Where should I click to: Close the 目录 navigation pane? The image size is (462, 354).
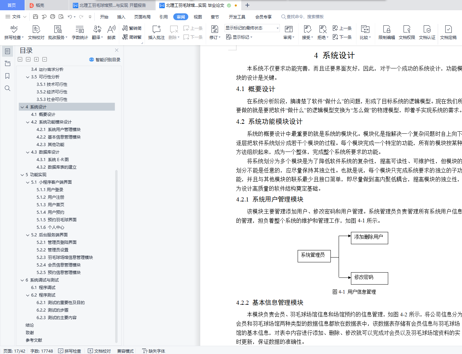[x=117, y=50]
